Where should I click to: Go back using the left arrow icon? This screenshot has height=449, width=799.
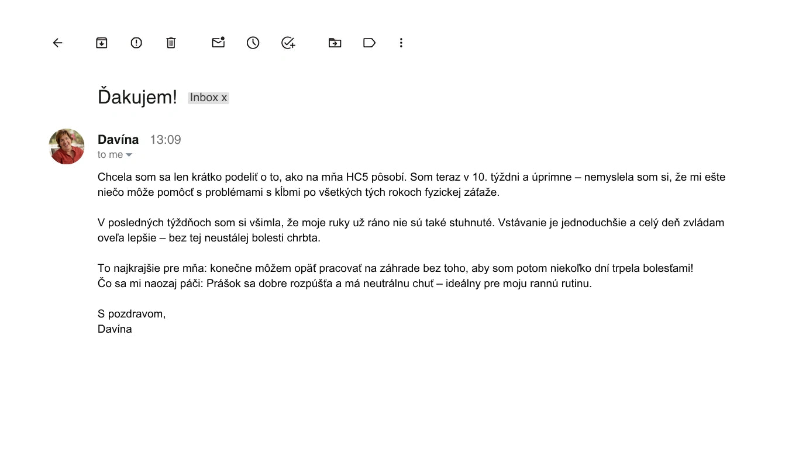57,43
